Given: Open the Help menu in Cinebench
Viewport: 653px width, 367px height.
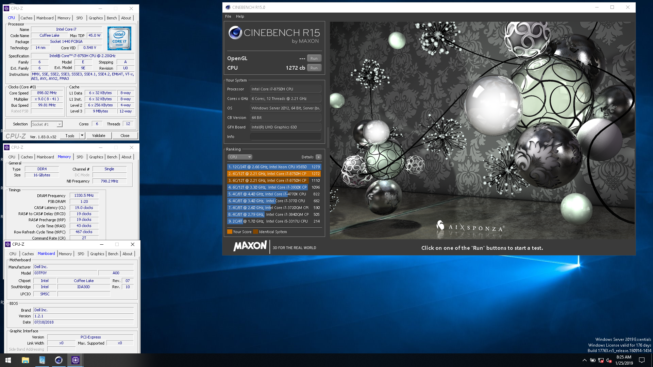Looking at the screenshot, I should [x=240, y=16].
